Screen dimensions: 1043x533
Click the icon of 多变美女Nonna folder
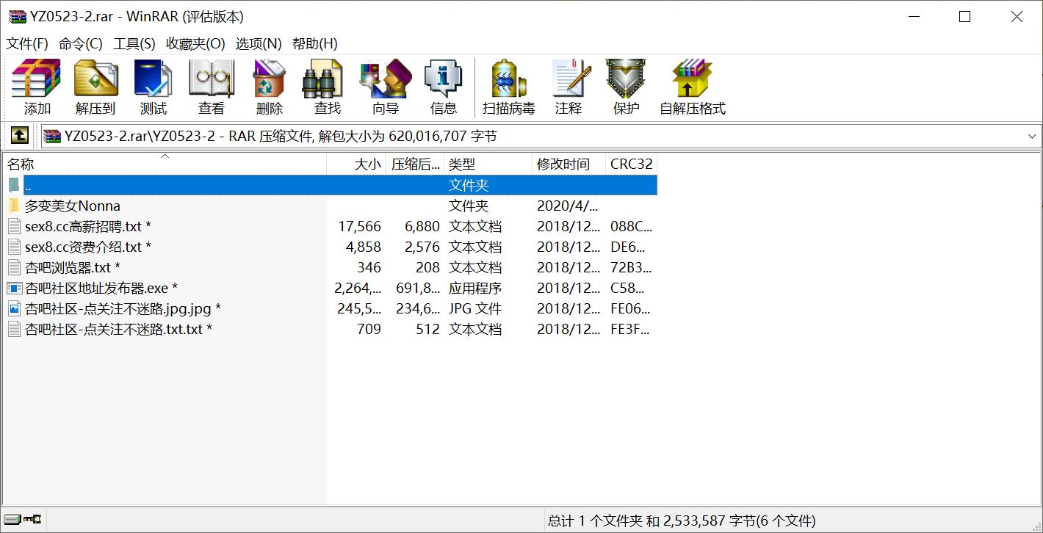pos(14,206)
